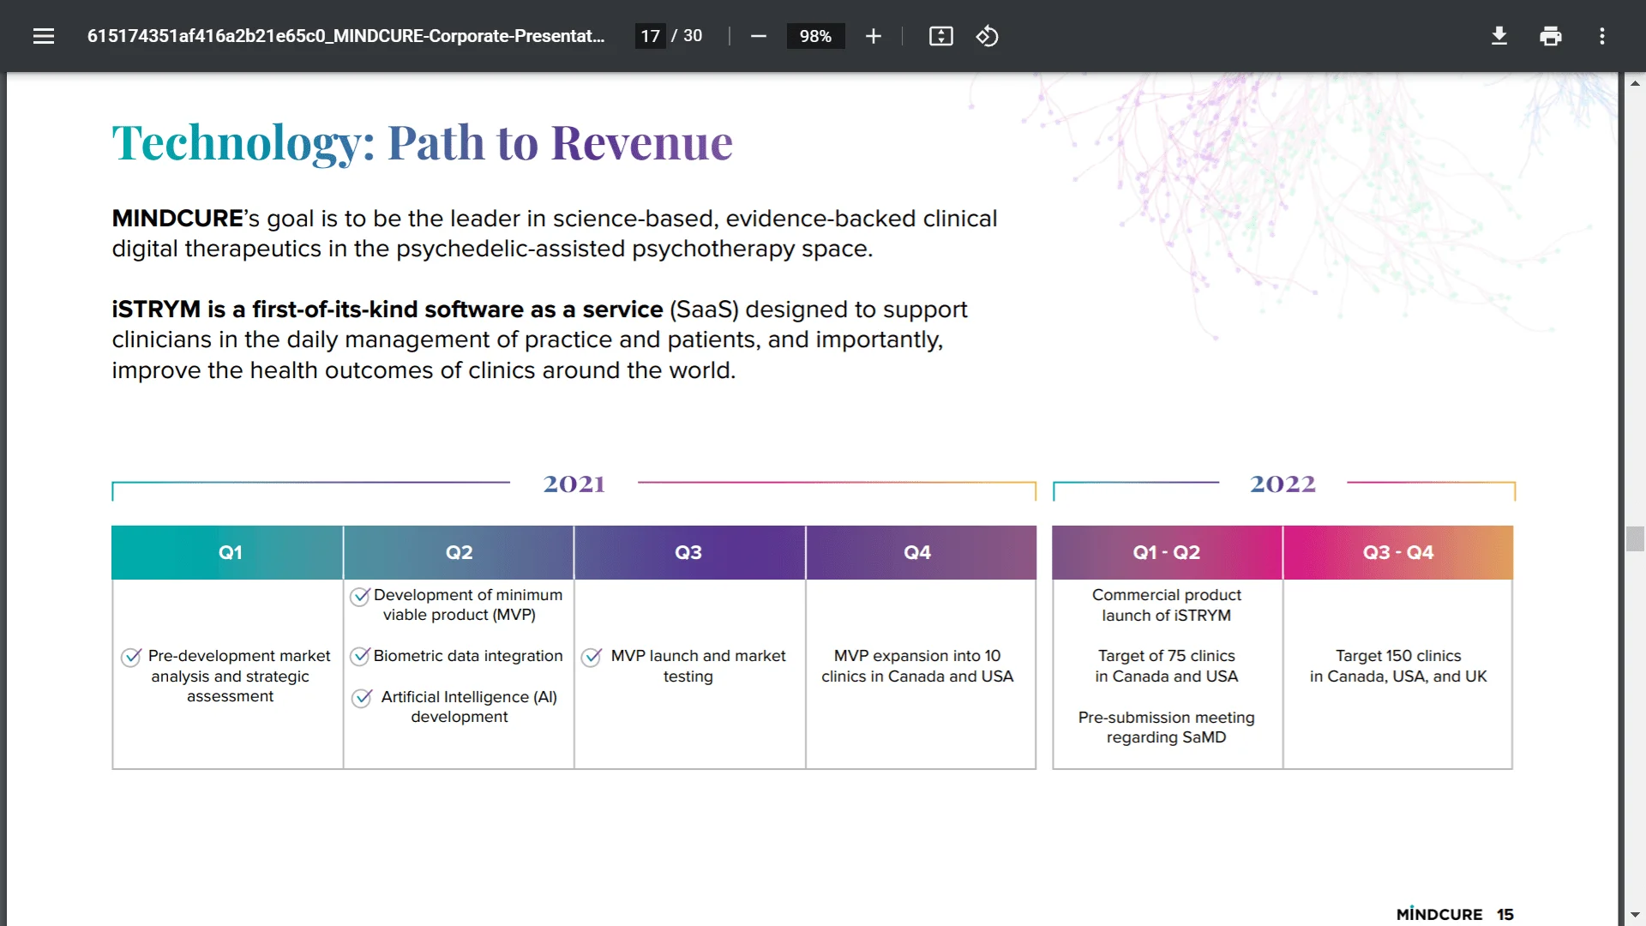Click checkmark beside Biometric data integration
Viewport: 1646px width, 926px height.
360,657
